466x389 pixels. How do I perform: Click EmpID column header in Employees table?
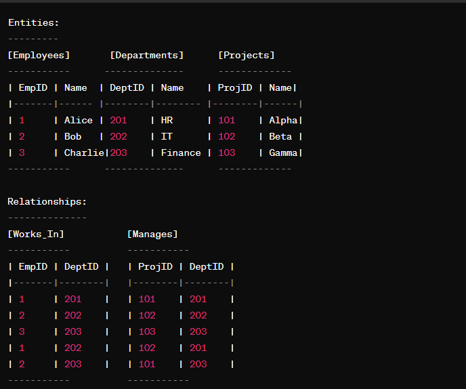(33, 88)
